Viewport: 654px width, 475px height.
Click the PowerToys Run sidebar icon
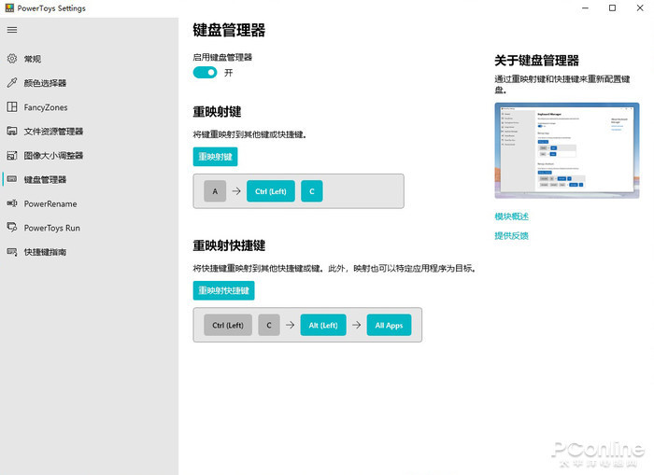click(x=12, y=228)
